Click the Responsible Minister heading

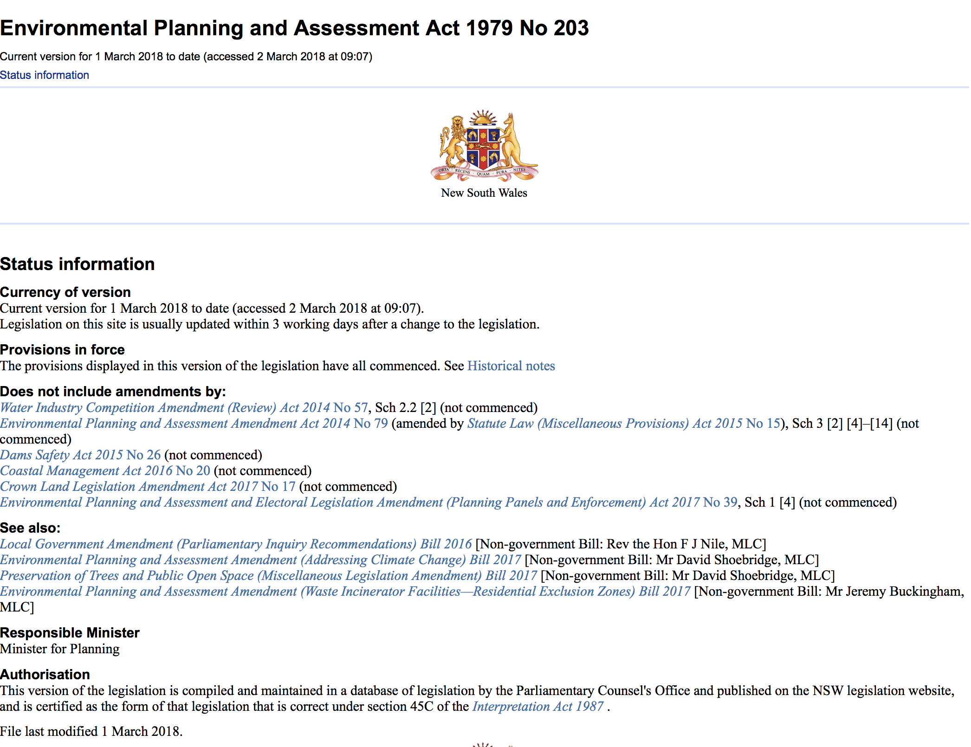point(70,633)
